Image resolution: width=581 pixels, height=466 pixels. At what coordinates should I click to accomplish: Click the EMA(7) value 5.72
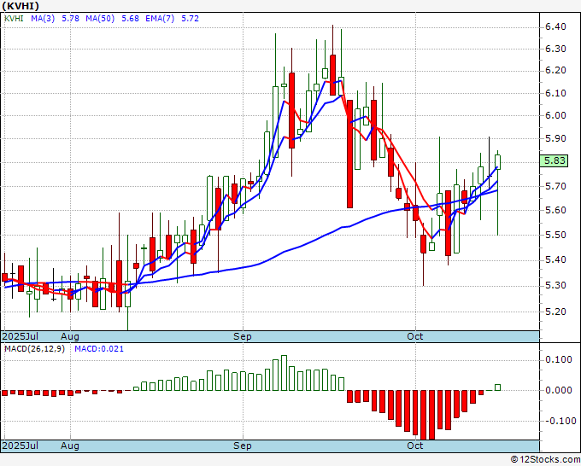[x=190, y=19]
